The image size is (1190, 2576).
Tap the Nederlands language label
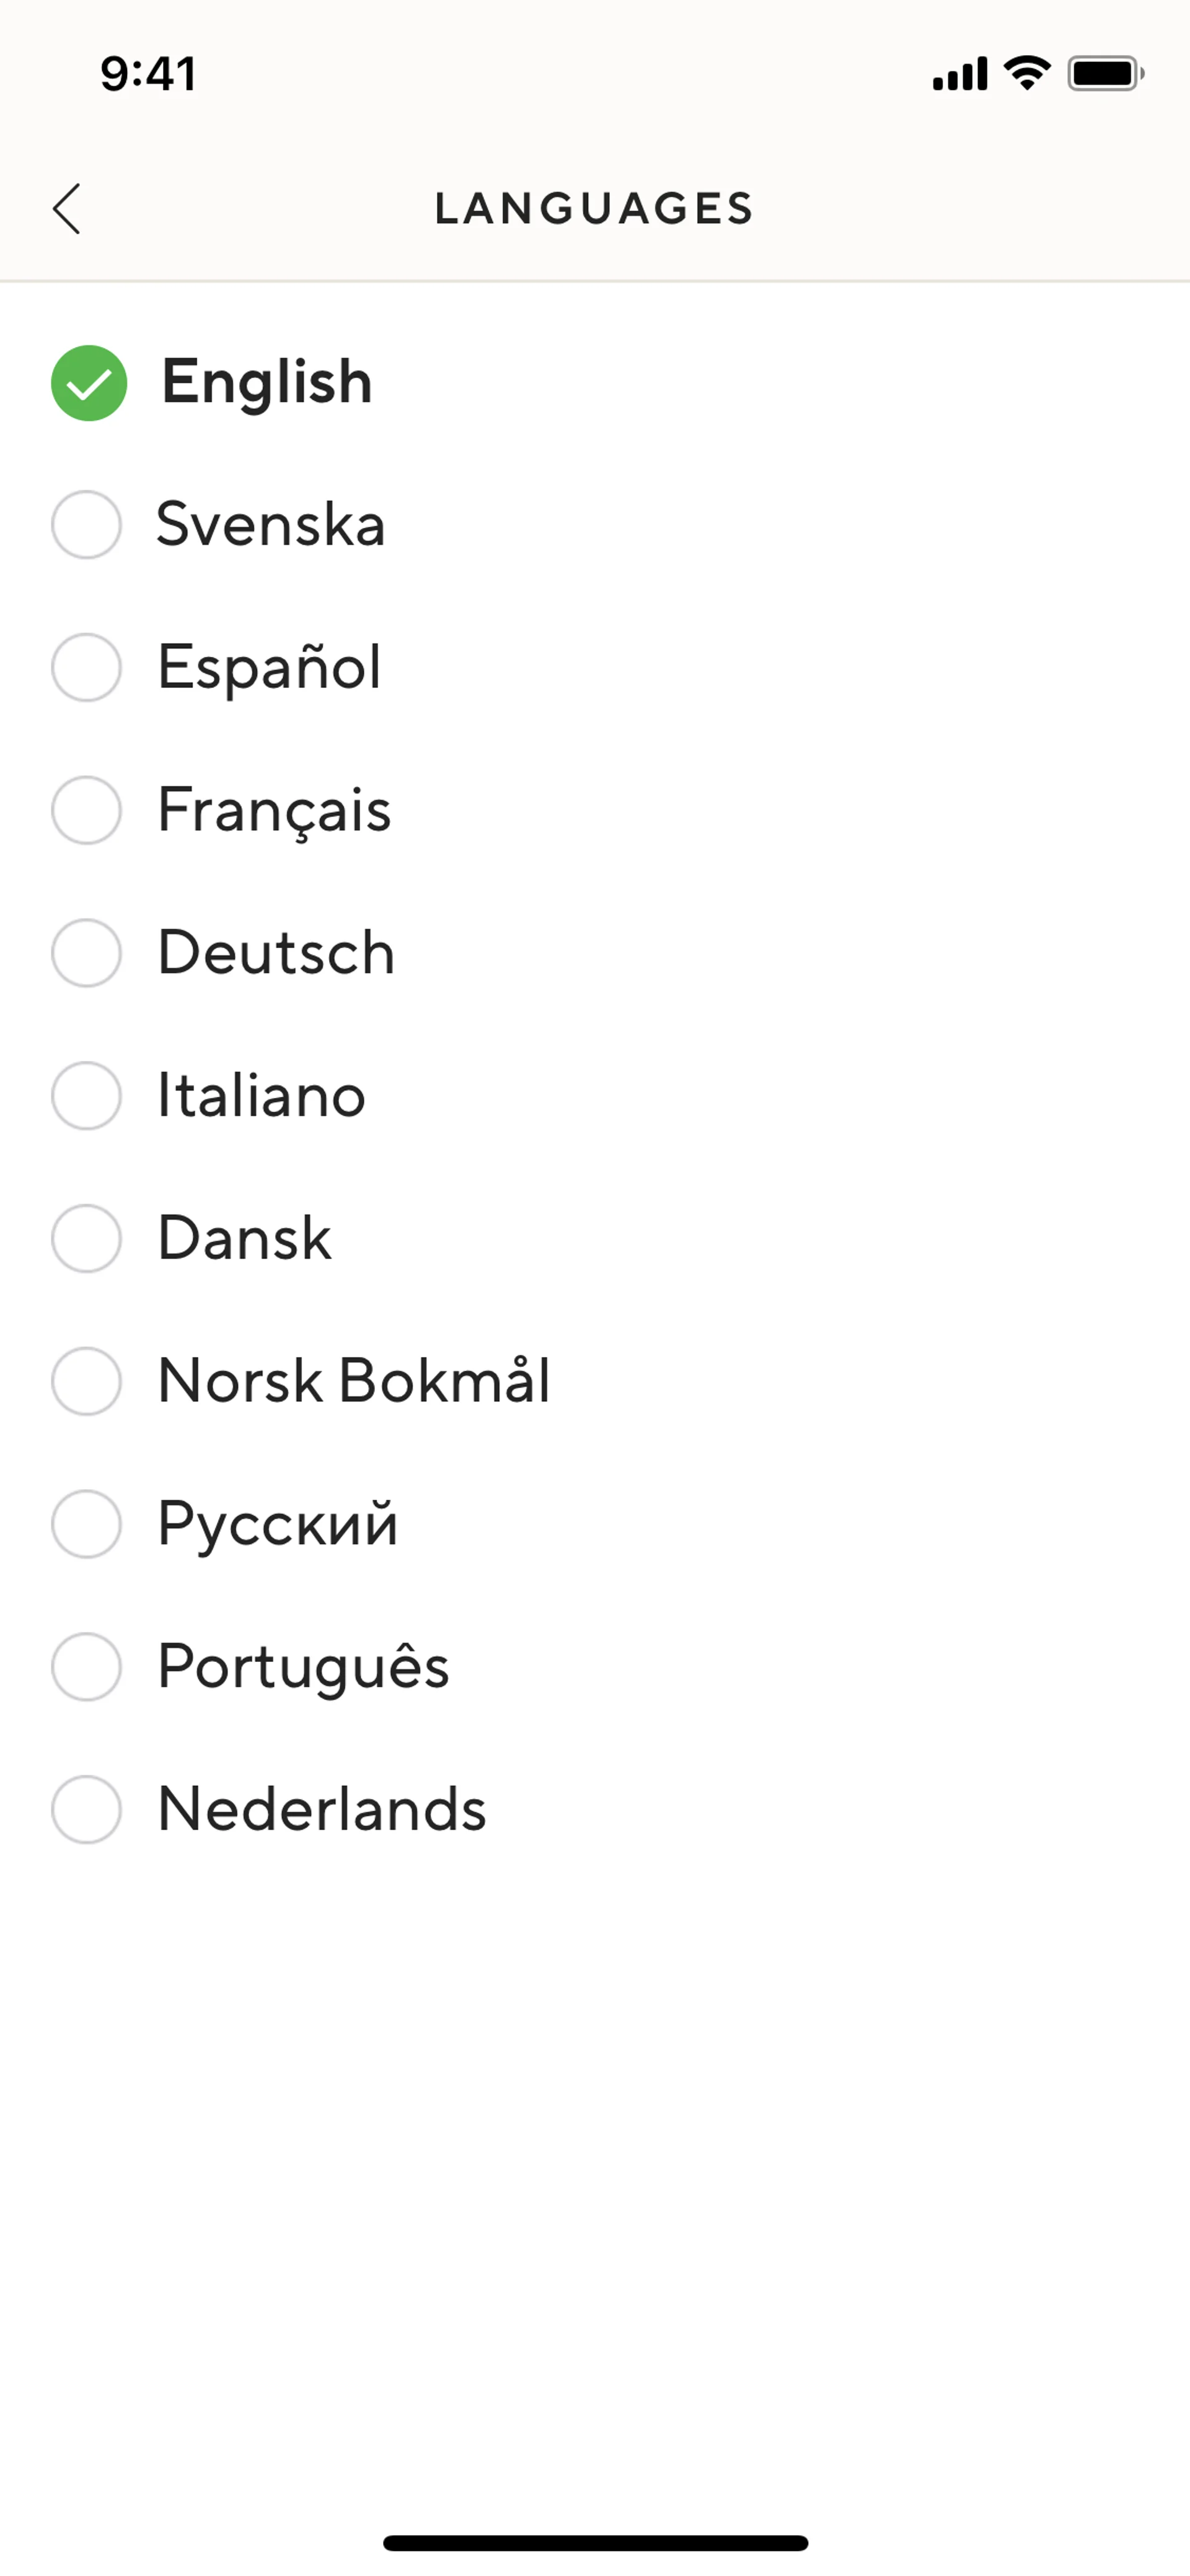(322, 1809)
